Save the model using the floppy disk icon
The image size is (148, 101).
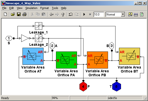coord(19,14)
